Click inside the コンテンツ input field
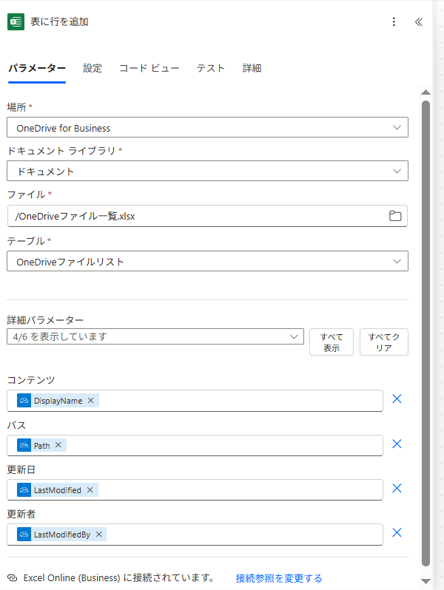Viewport: 444px width, 590px height. [x=195, y=401]
